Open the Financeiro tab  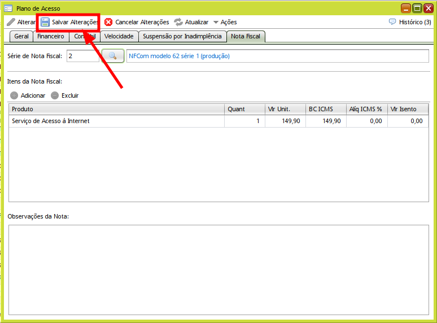tap(51, 36)
